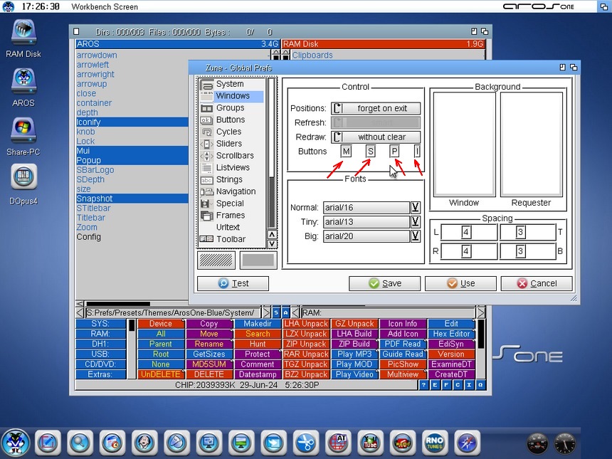Click the SYS: drive button in DOpus
This screenshot has width=612, height=459.
100,324
